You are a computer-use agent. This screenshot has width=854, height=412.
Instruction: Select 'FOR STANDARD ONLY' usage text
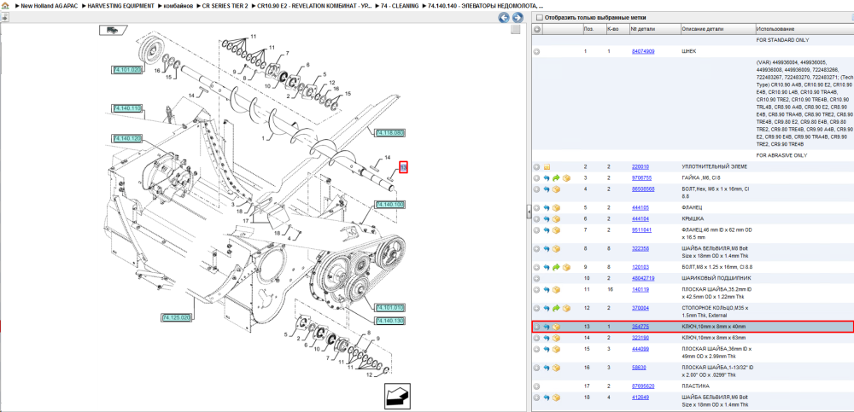tap(782, 40)
